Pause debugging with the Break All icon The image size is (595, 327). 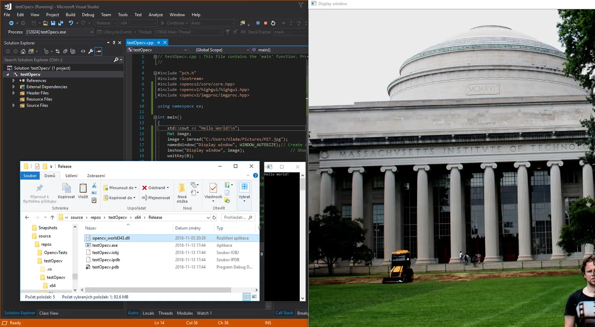(258, 23)
